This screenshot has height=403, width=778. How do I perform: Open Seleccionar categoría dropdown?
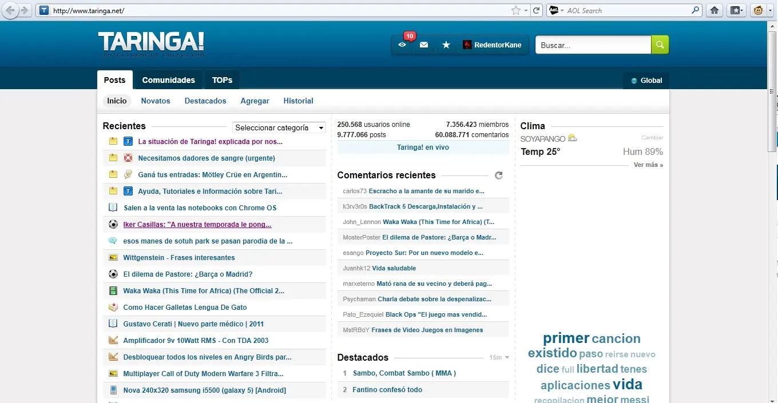pyautogui.click(x=279, y=128)
